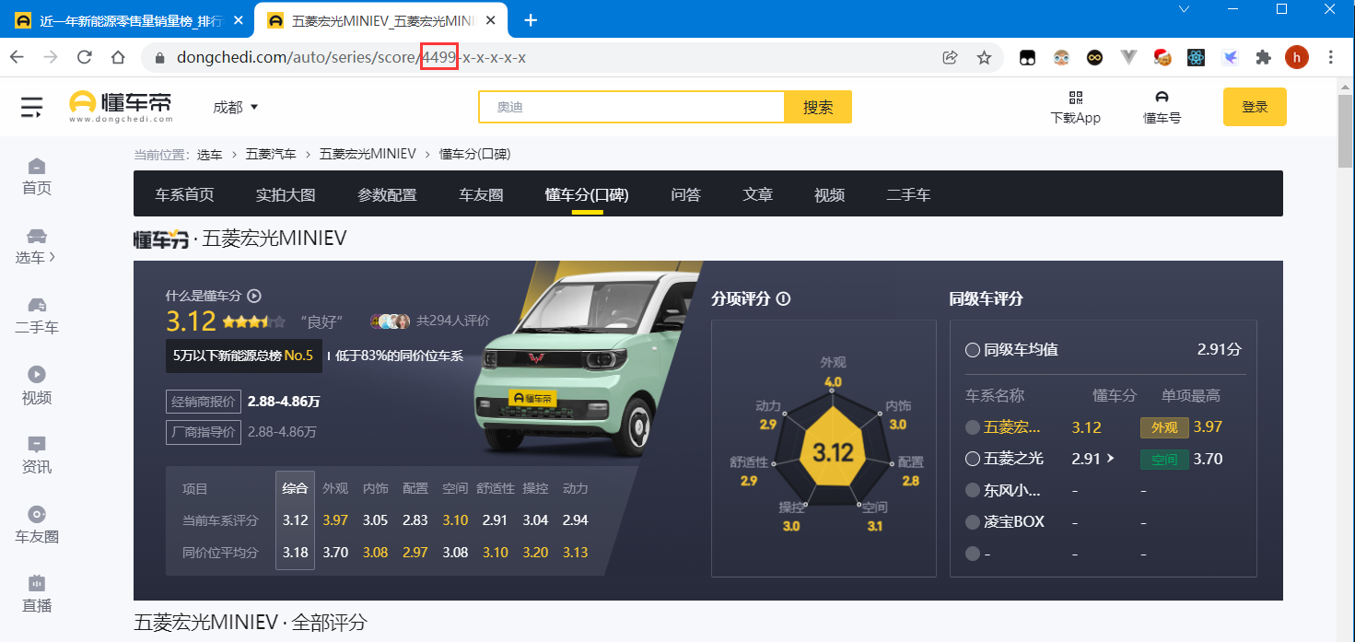
Task: Switch to 文章 tab
Action: (x=757, y=194)
